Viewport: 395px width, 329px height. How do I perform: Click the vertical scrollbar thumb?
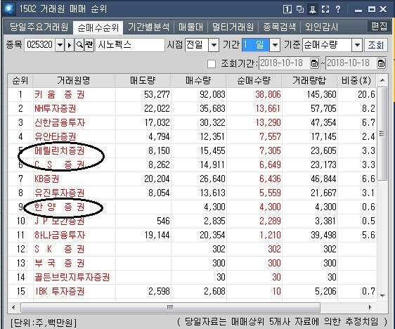point(382,134)
